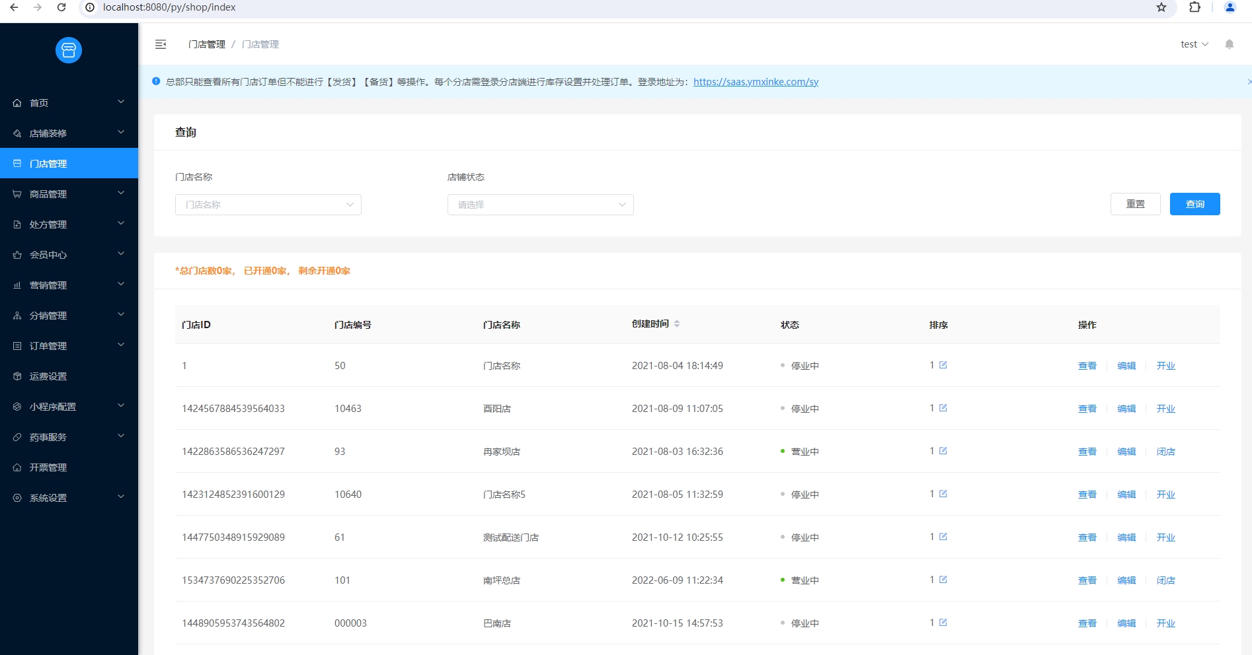Open 运费设置 sidebar item
The width and height of the screenshot is (1252, 655).
[69, 376]
